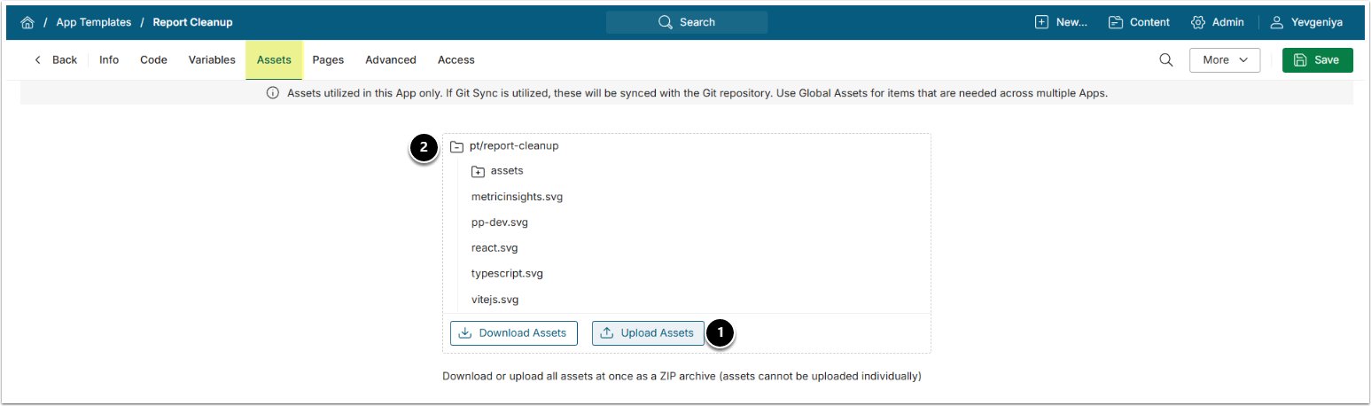
Task: Open the Content folder icon
Action: click(1116, 22)
